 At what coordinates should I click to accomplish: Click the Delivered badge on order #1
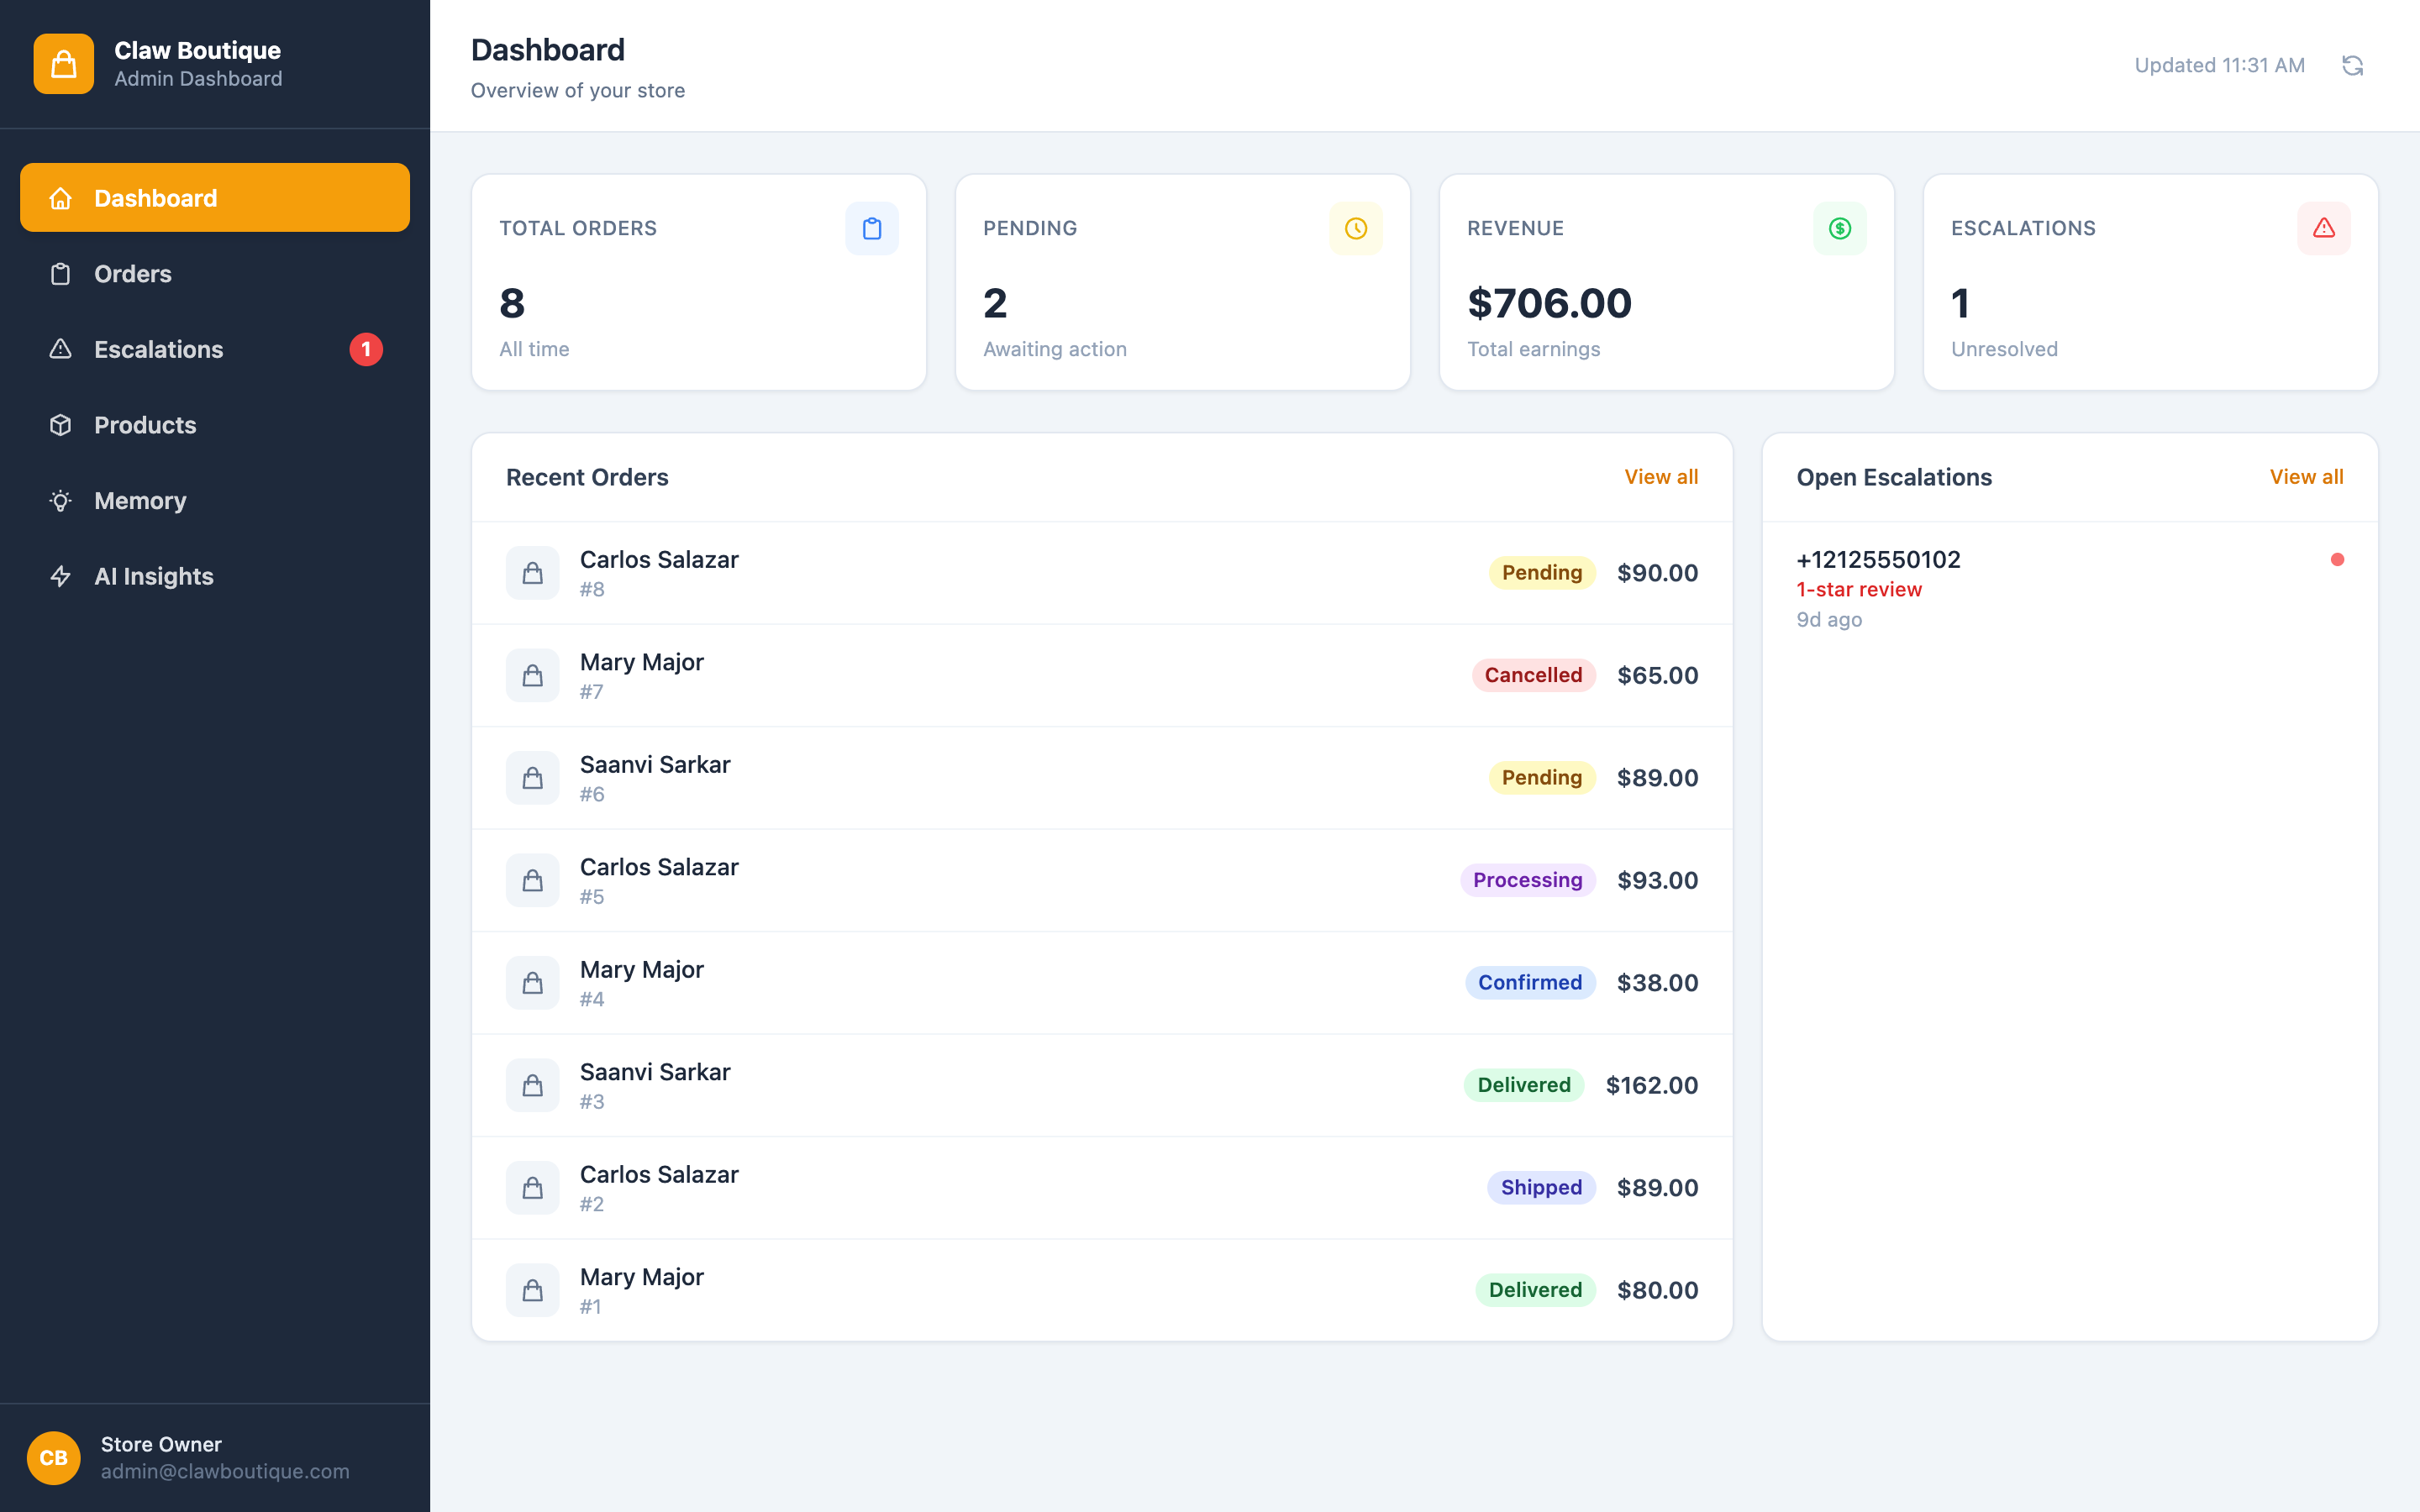coord(1535,1290)
